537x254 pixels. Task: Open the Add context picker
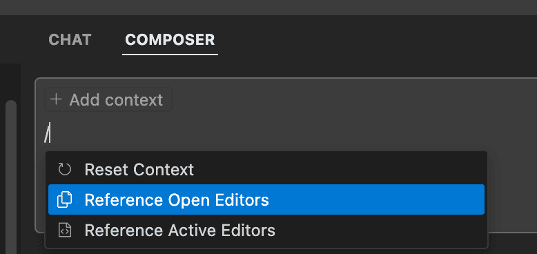(x=108, y=99)
